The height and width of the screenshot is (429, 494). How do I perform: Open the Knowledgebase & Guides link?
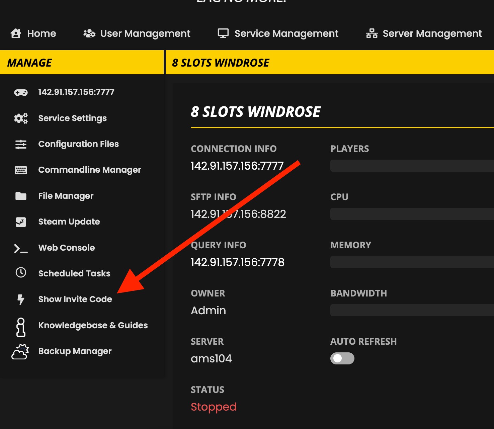pyautogui.click(x=93, y=325)
